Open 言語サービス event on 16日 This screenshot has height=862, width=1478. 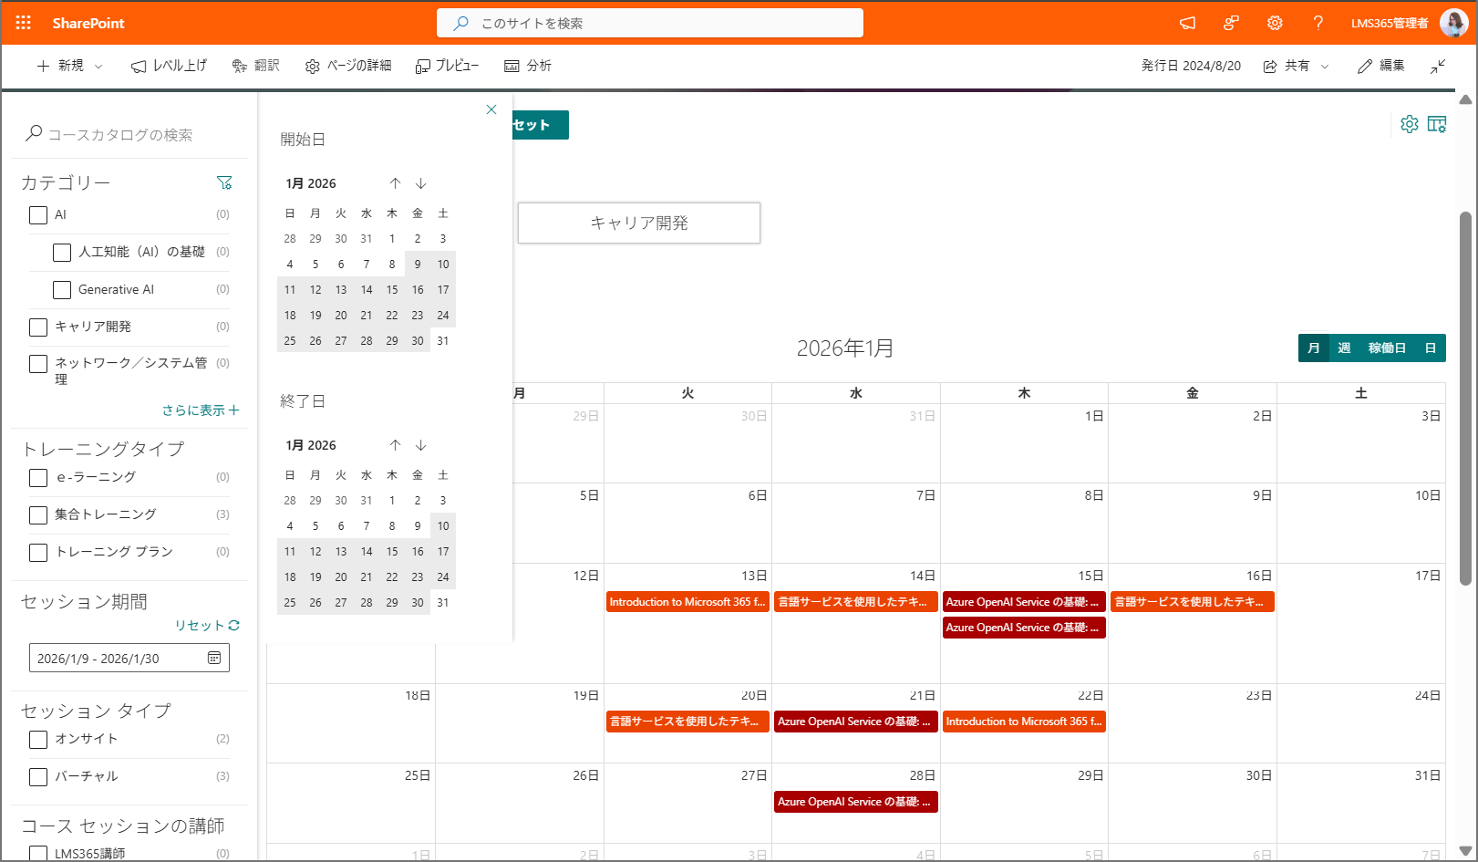click(x=1193, y=602)
